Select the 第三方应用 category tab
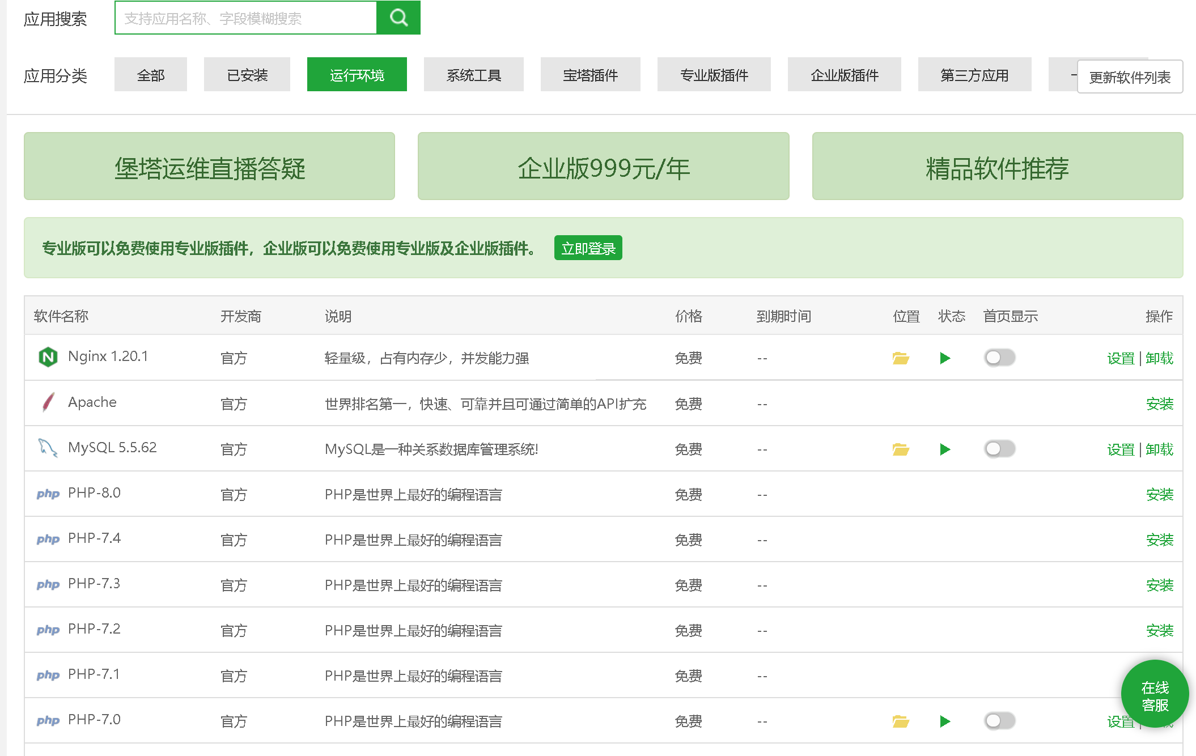Viewport: 1196px width, 756px height. pos(975,74)
